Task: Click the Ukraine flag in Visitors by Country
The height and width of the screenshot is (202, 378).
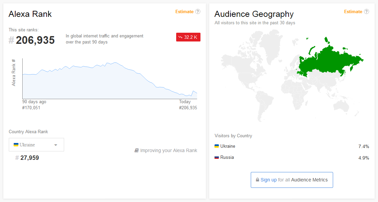Action: pyautogui.click(x=217, y=146)
